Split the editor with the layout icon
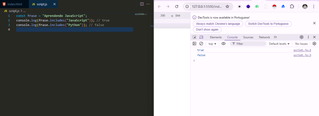 [142, 4]
